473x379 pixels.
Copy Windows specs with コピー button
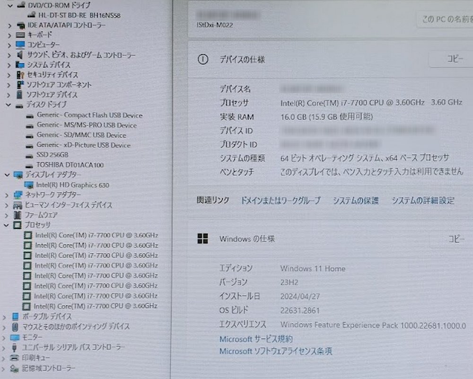click(x=452, y=239)
